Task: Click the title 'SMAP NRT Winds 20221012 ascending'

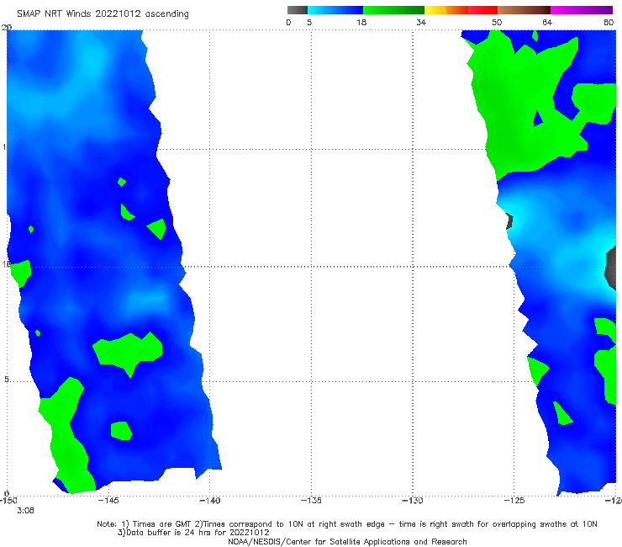Action: click(x=103, y=13)
